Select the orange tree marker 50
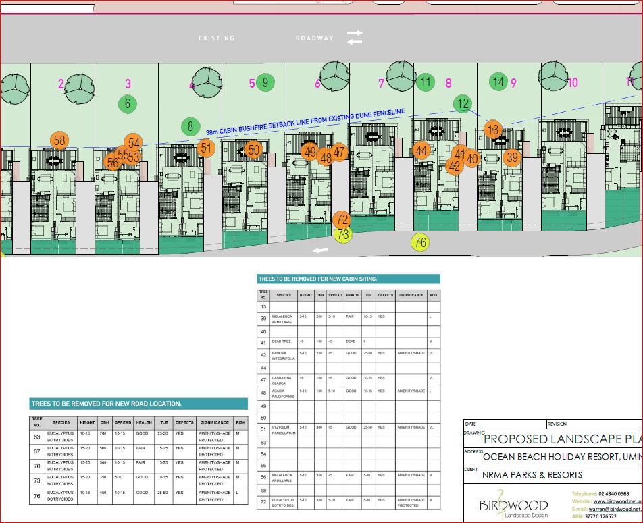This screenshot has height=523, width=643. pyautogui.click(x=253, y=150)
